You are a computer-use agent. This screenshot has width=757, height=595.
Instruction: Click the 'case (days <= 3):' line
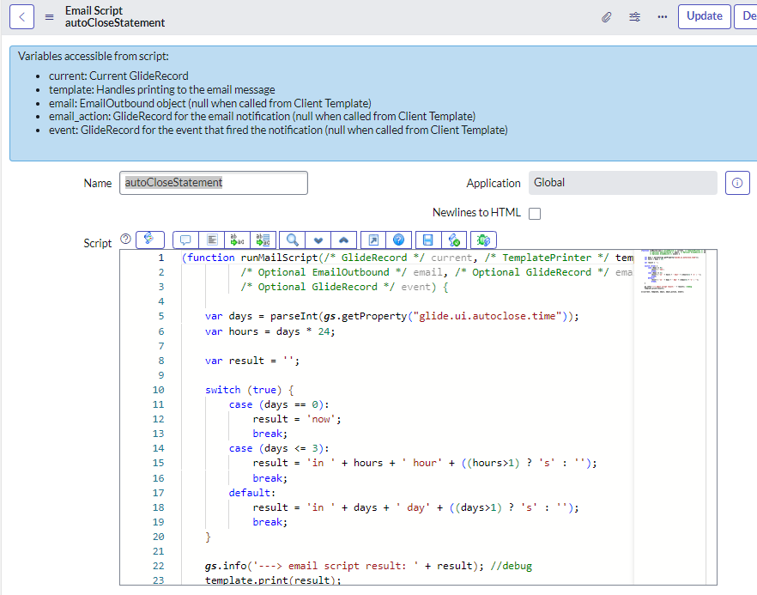[x=279, y=448]
